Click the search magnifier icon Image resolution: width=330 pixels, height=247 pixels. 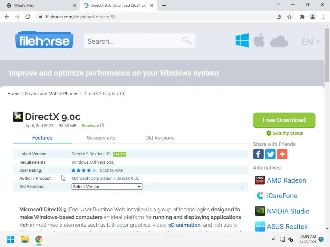[x=187, y=40]
